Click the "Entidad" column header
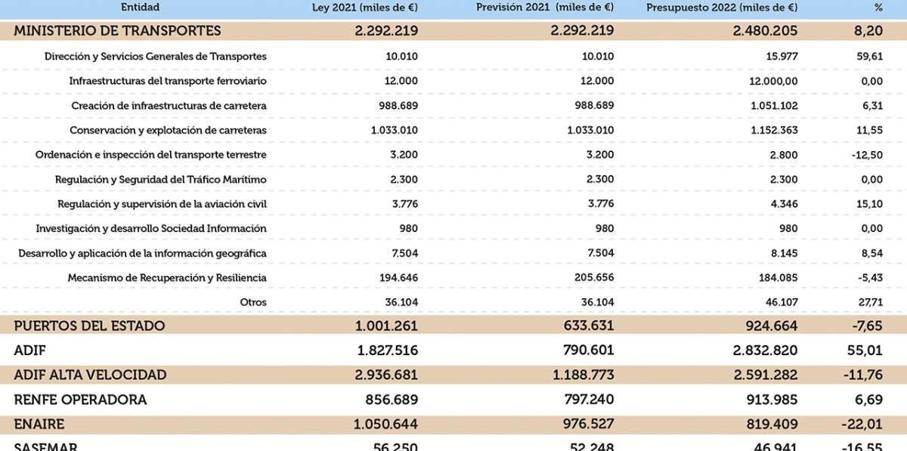Screen dimensions: 907x451 [141, 8]
